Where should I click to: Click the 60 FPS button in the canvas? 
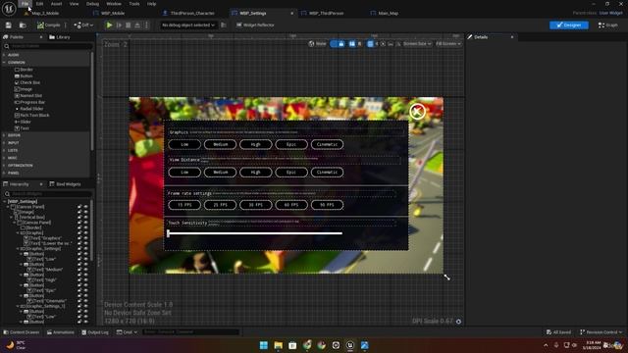click(x=291, y=205)
